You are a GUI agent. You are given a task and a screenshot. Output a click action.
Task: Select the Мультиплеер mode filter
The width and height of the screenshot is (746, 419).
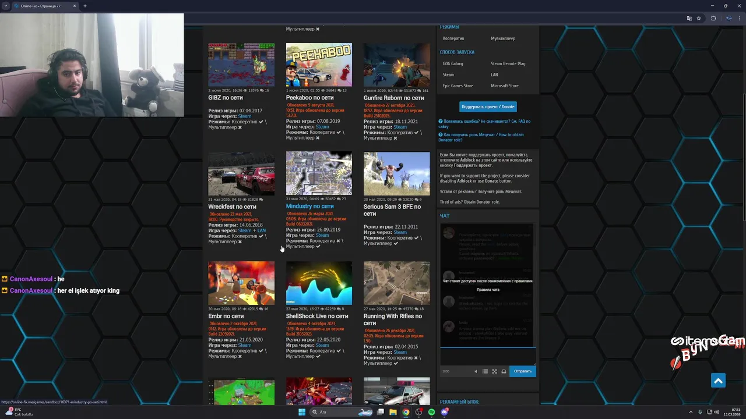(x=503, y=38)
